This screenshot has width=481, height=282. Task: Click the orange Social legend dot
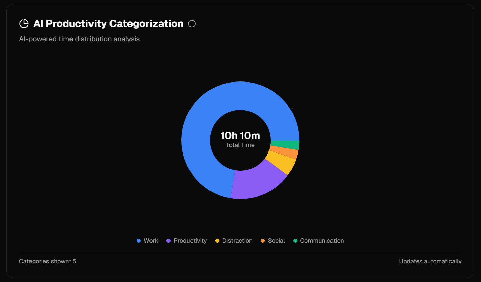point(263,241)
